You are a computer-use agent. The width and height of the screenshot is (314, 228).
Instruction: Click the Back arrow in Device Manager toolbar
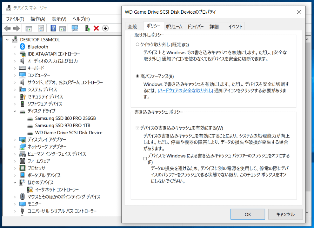click(7, 28)
